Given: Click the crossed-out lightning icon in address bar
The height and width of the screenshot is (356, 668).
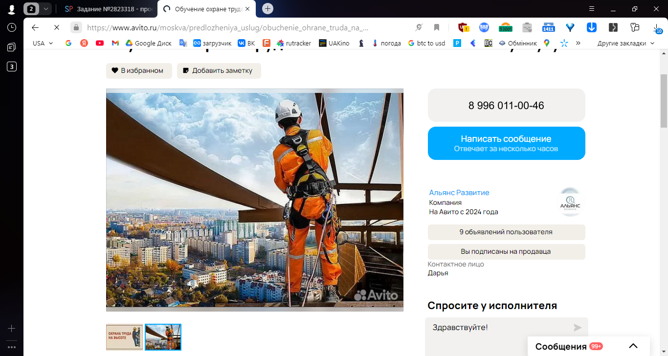Looking at the screenshot, I should [x=419, y=27].
